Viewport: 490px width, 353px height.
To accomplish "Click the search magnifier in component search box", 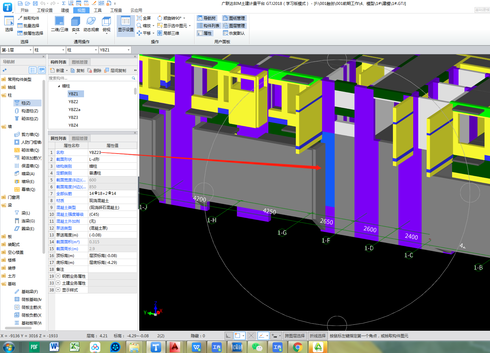I will (x=133, y=78).
